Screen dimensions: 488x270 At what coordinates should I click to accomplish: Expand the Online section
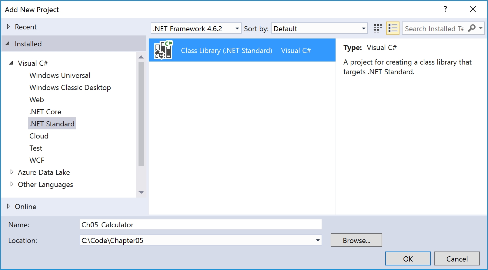pos(8,206)
